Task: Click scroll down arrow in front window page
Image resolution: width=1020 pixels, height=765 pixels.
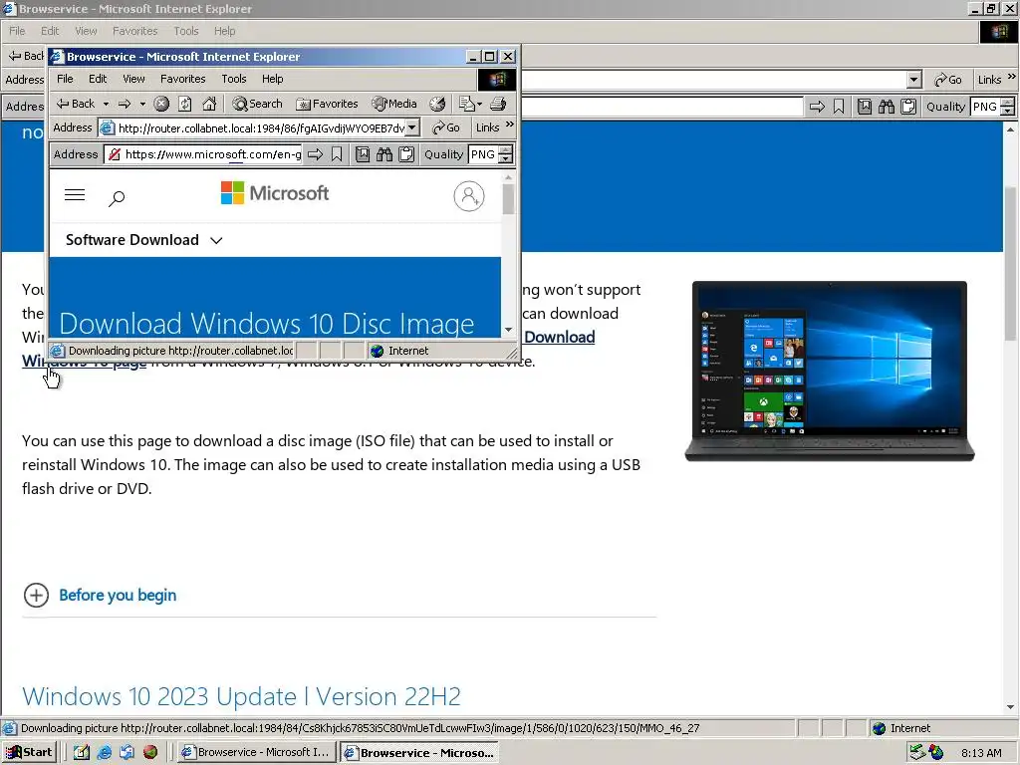Action: pos(508,330)
